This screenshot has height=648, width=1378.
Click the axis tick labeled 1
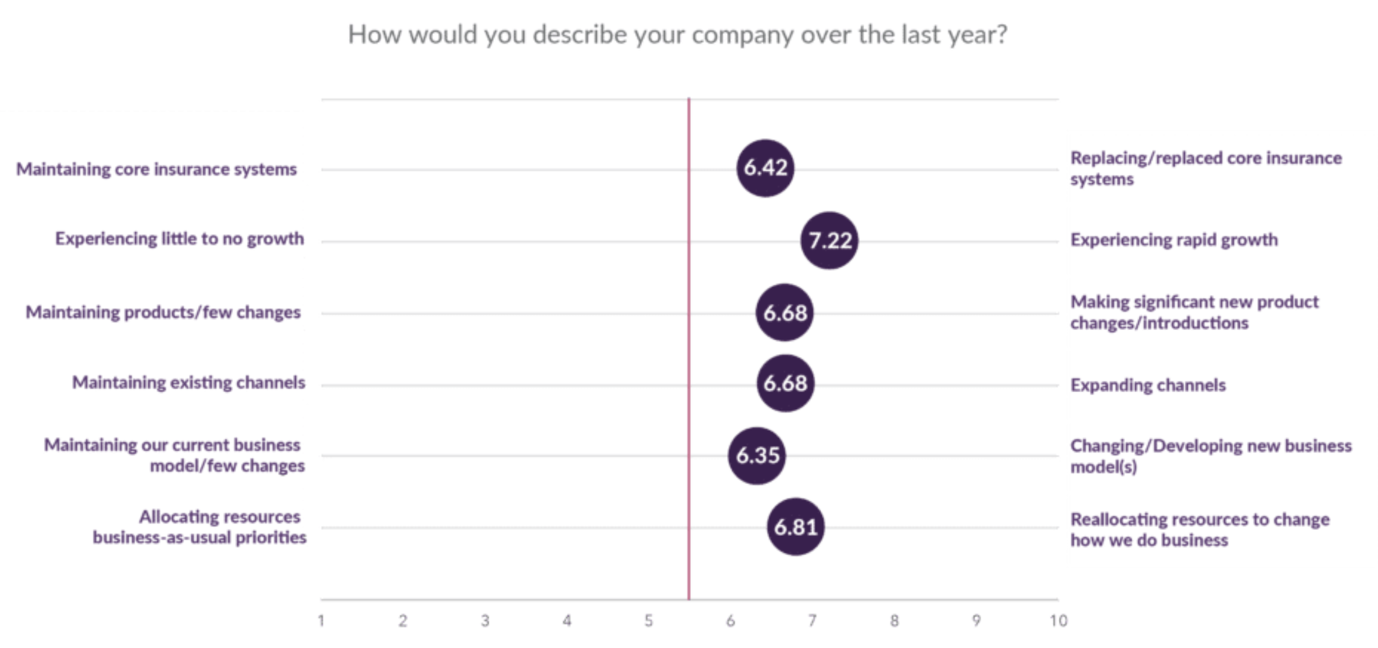tap(321, 621)
